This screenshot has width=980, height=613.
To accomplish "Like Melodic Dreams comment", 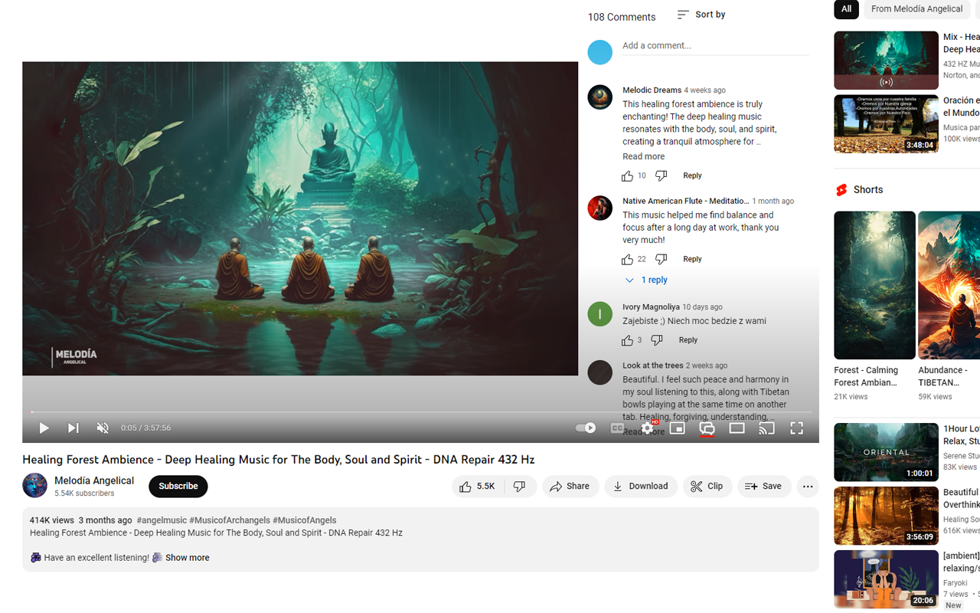I will click(x=627, y=176).
